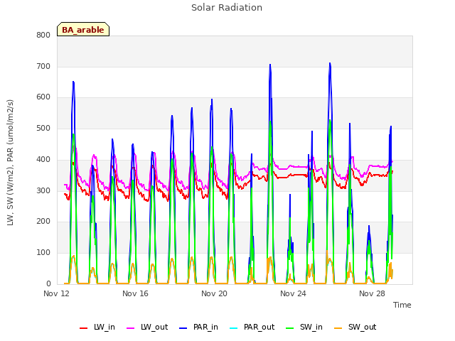The image size is (455, 341).
Task: Click the Nov 24 x-axis label
Action: coord(293,293)
